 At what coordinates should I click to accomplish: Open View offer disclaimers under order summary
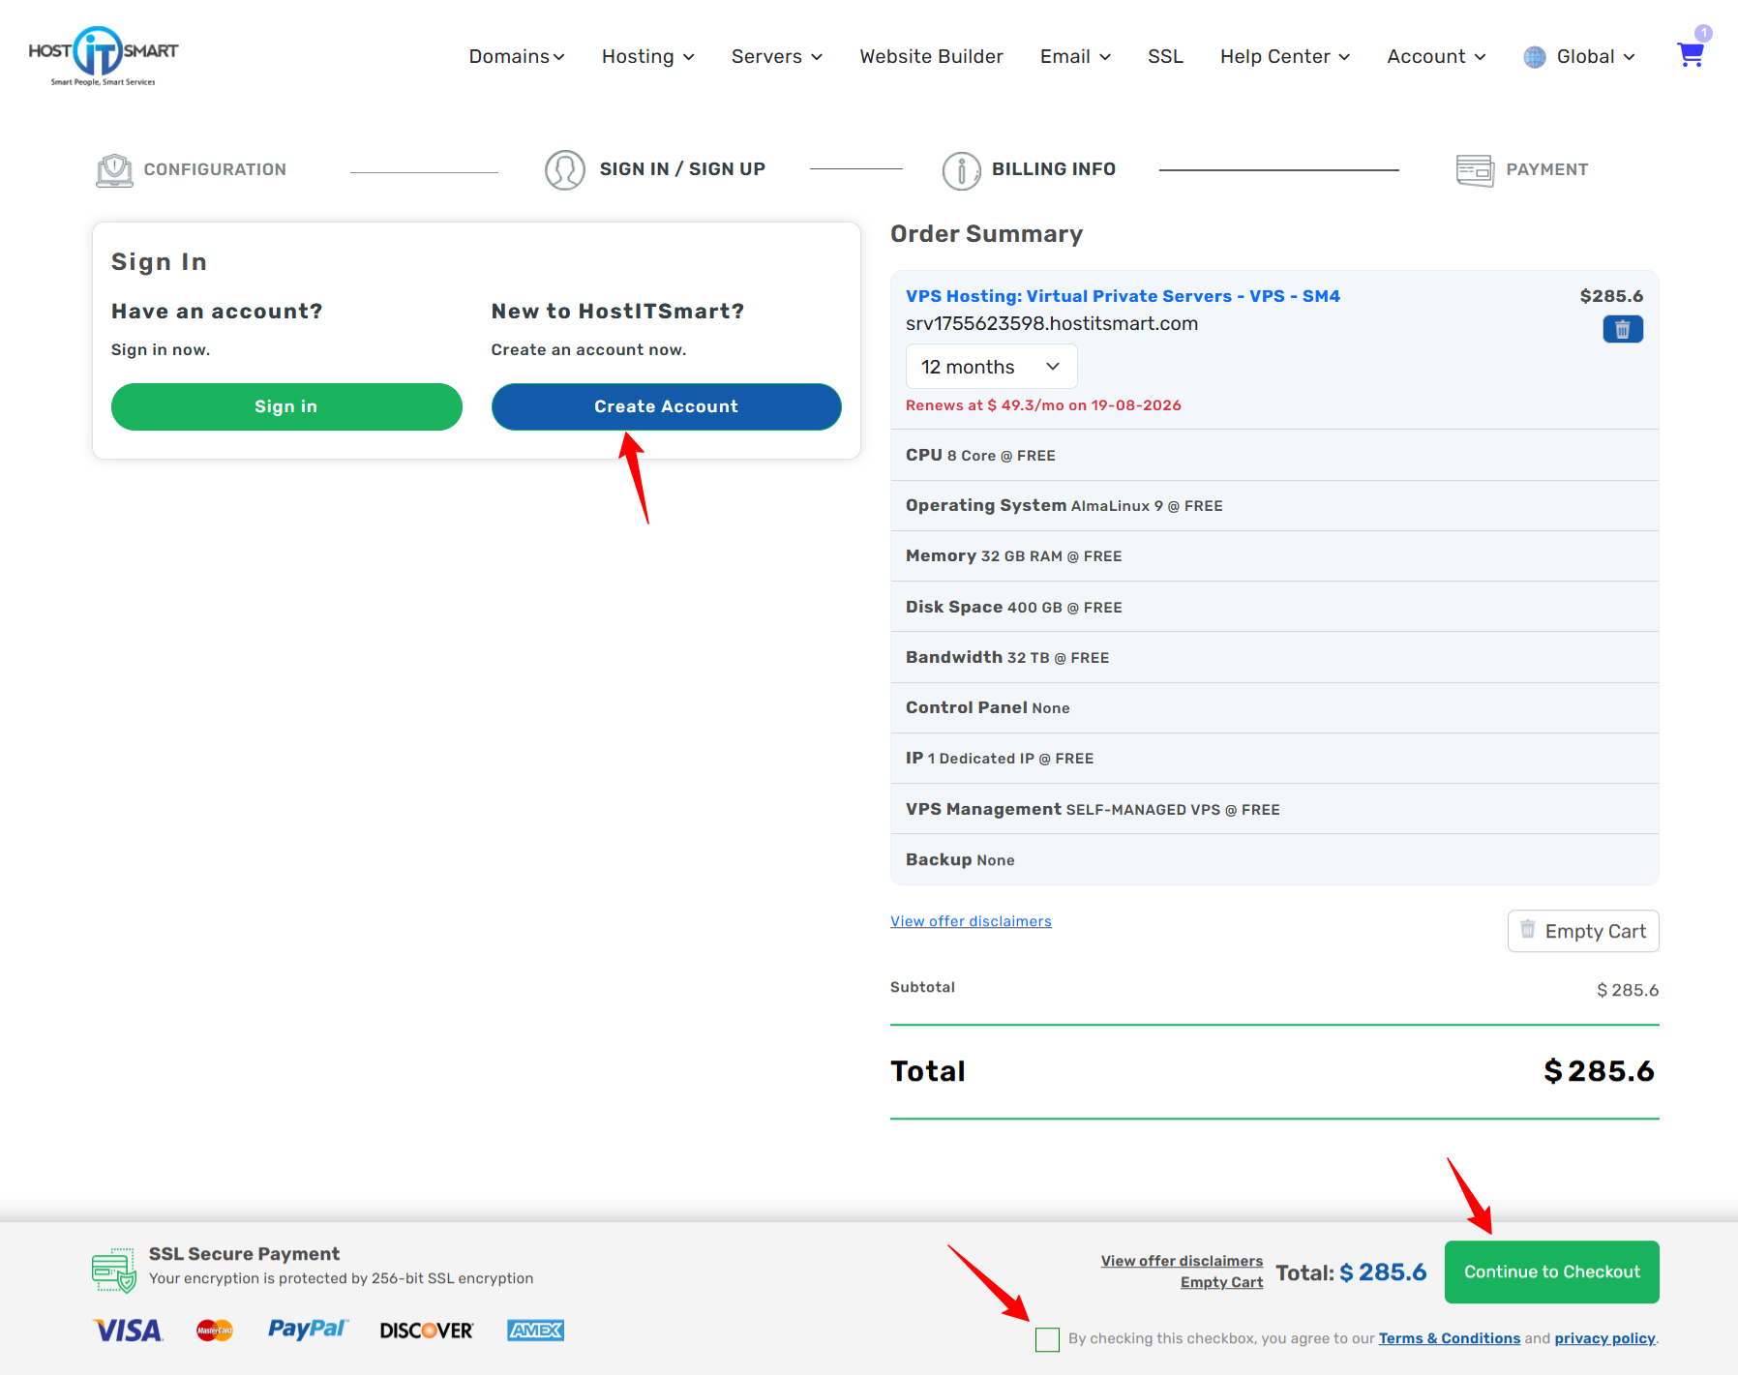[971, 921]
